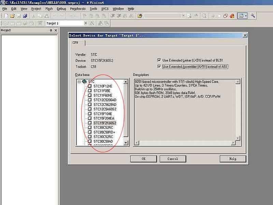Disable all breakpoints toolbar icon
The image size is (273, 205).
[x=225, y=16]
